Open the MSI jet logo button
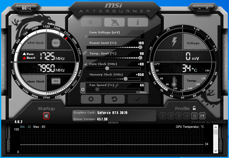Viewport: 229px width, 158px height. tap(114, 22)
